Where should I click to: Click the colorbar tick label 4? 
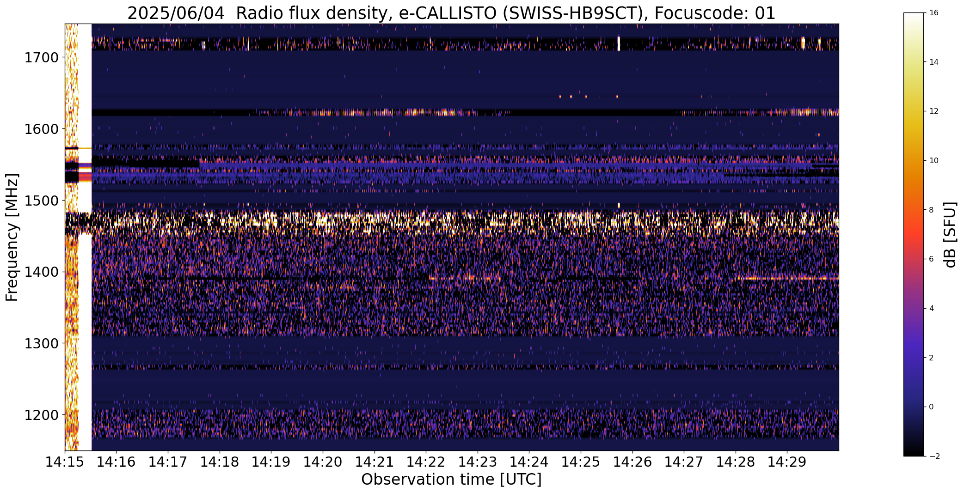pyautogui.click(x=931, y=309)
